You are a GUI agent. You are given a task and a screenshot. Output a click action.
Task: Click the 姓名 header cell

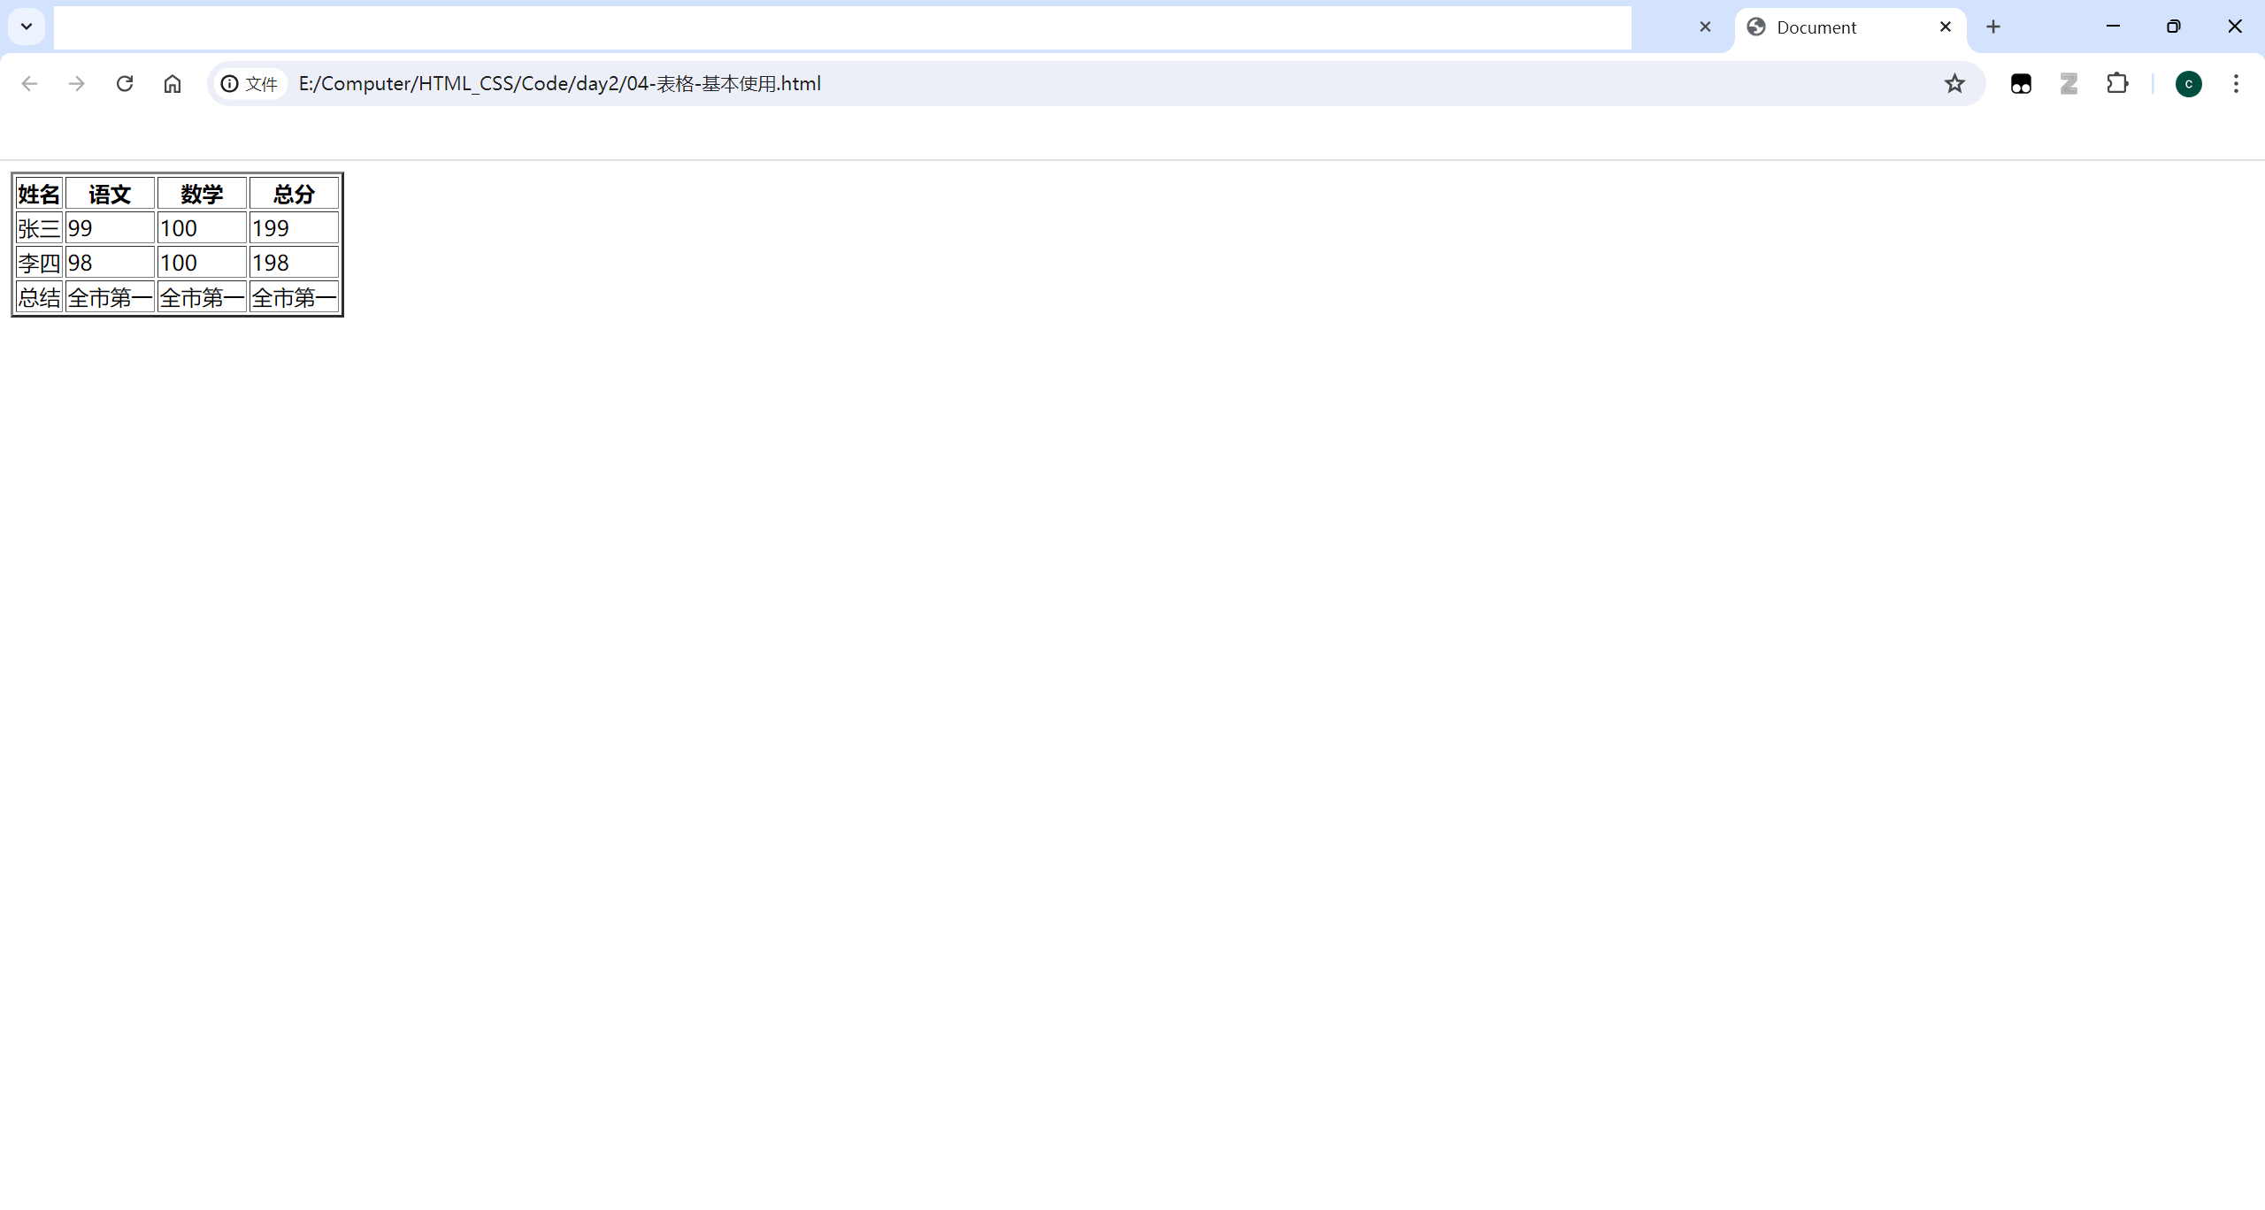(x=39, y=194)
